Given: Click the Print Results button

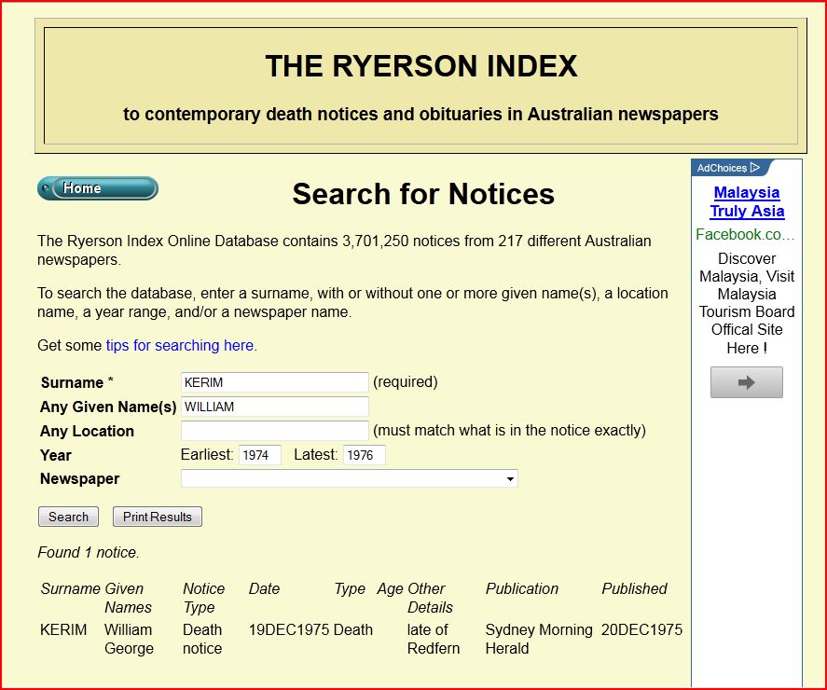Looking at the screenshot, I should [158, 517].
